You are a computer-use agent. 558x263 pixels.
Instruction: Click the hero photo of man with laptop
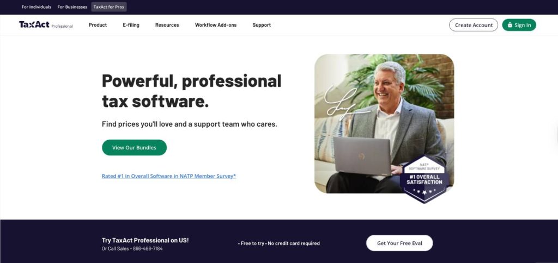pyautogui.click(x=384, y=123)
